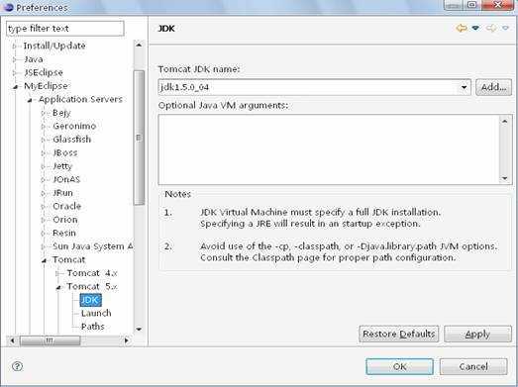Click tree vertical scrollbar down arrow

(139, 329)
